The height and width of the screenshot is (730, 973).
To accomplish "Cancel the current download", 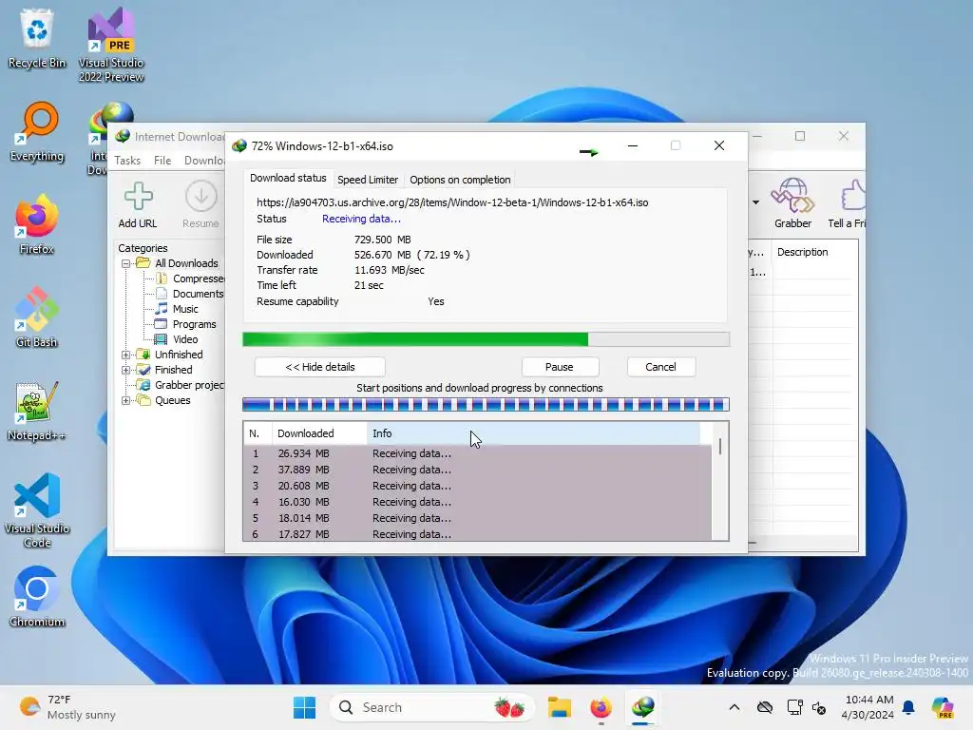I will pyautogui.click(x=660, y=367).
